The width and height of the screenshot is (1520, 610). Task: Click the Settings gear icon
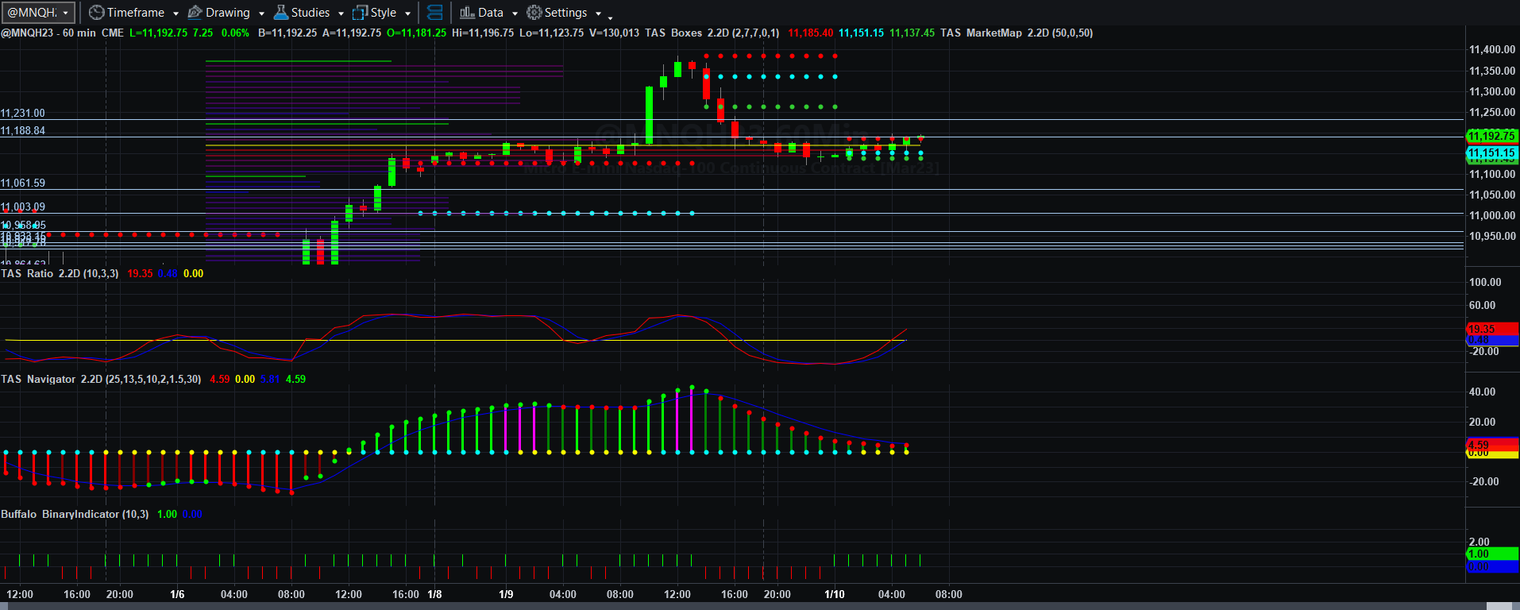[x=534, y=13]
